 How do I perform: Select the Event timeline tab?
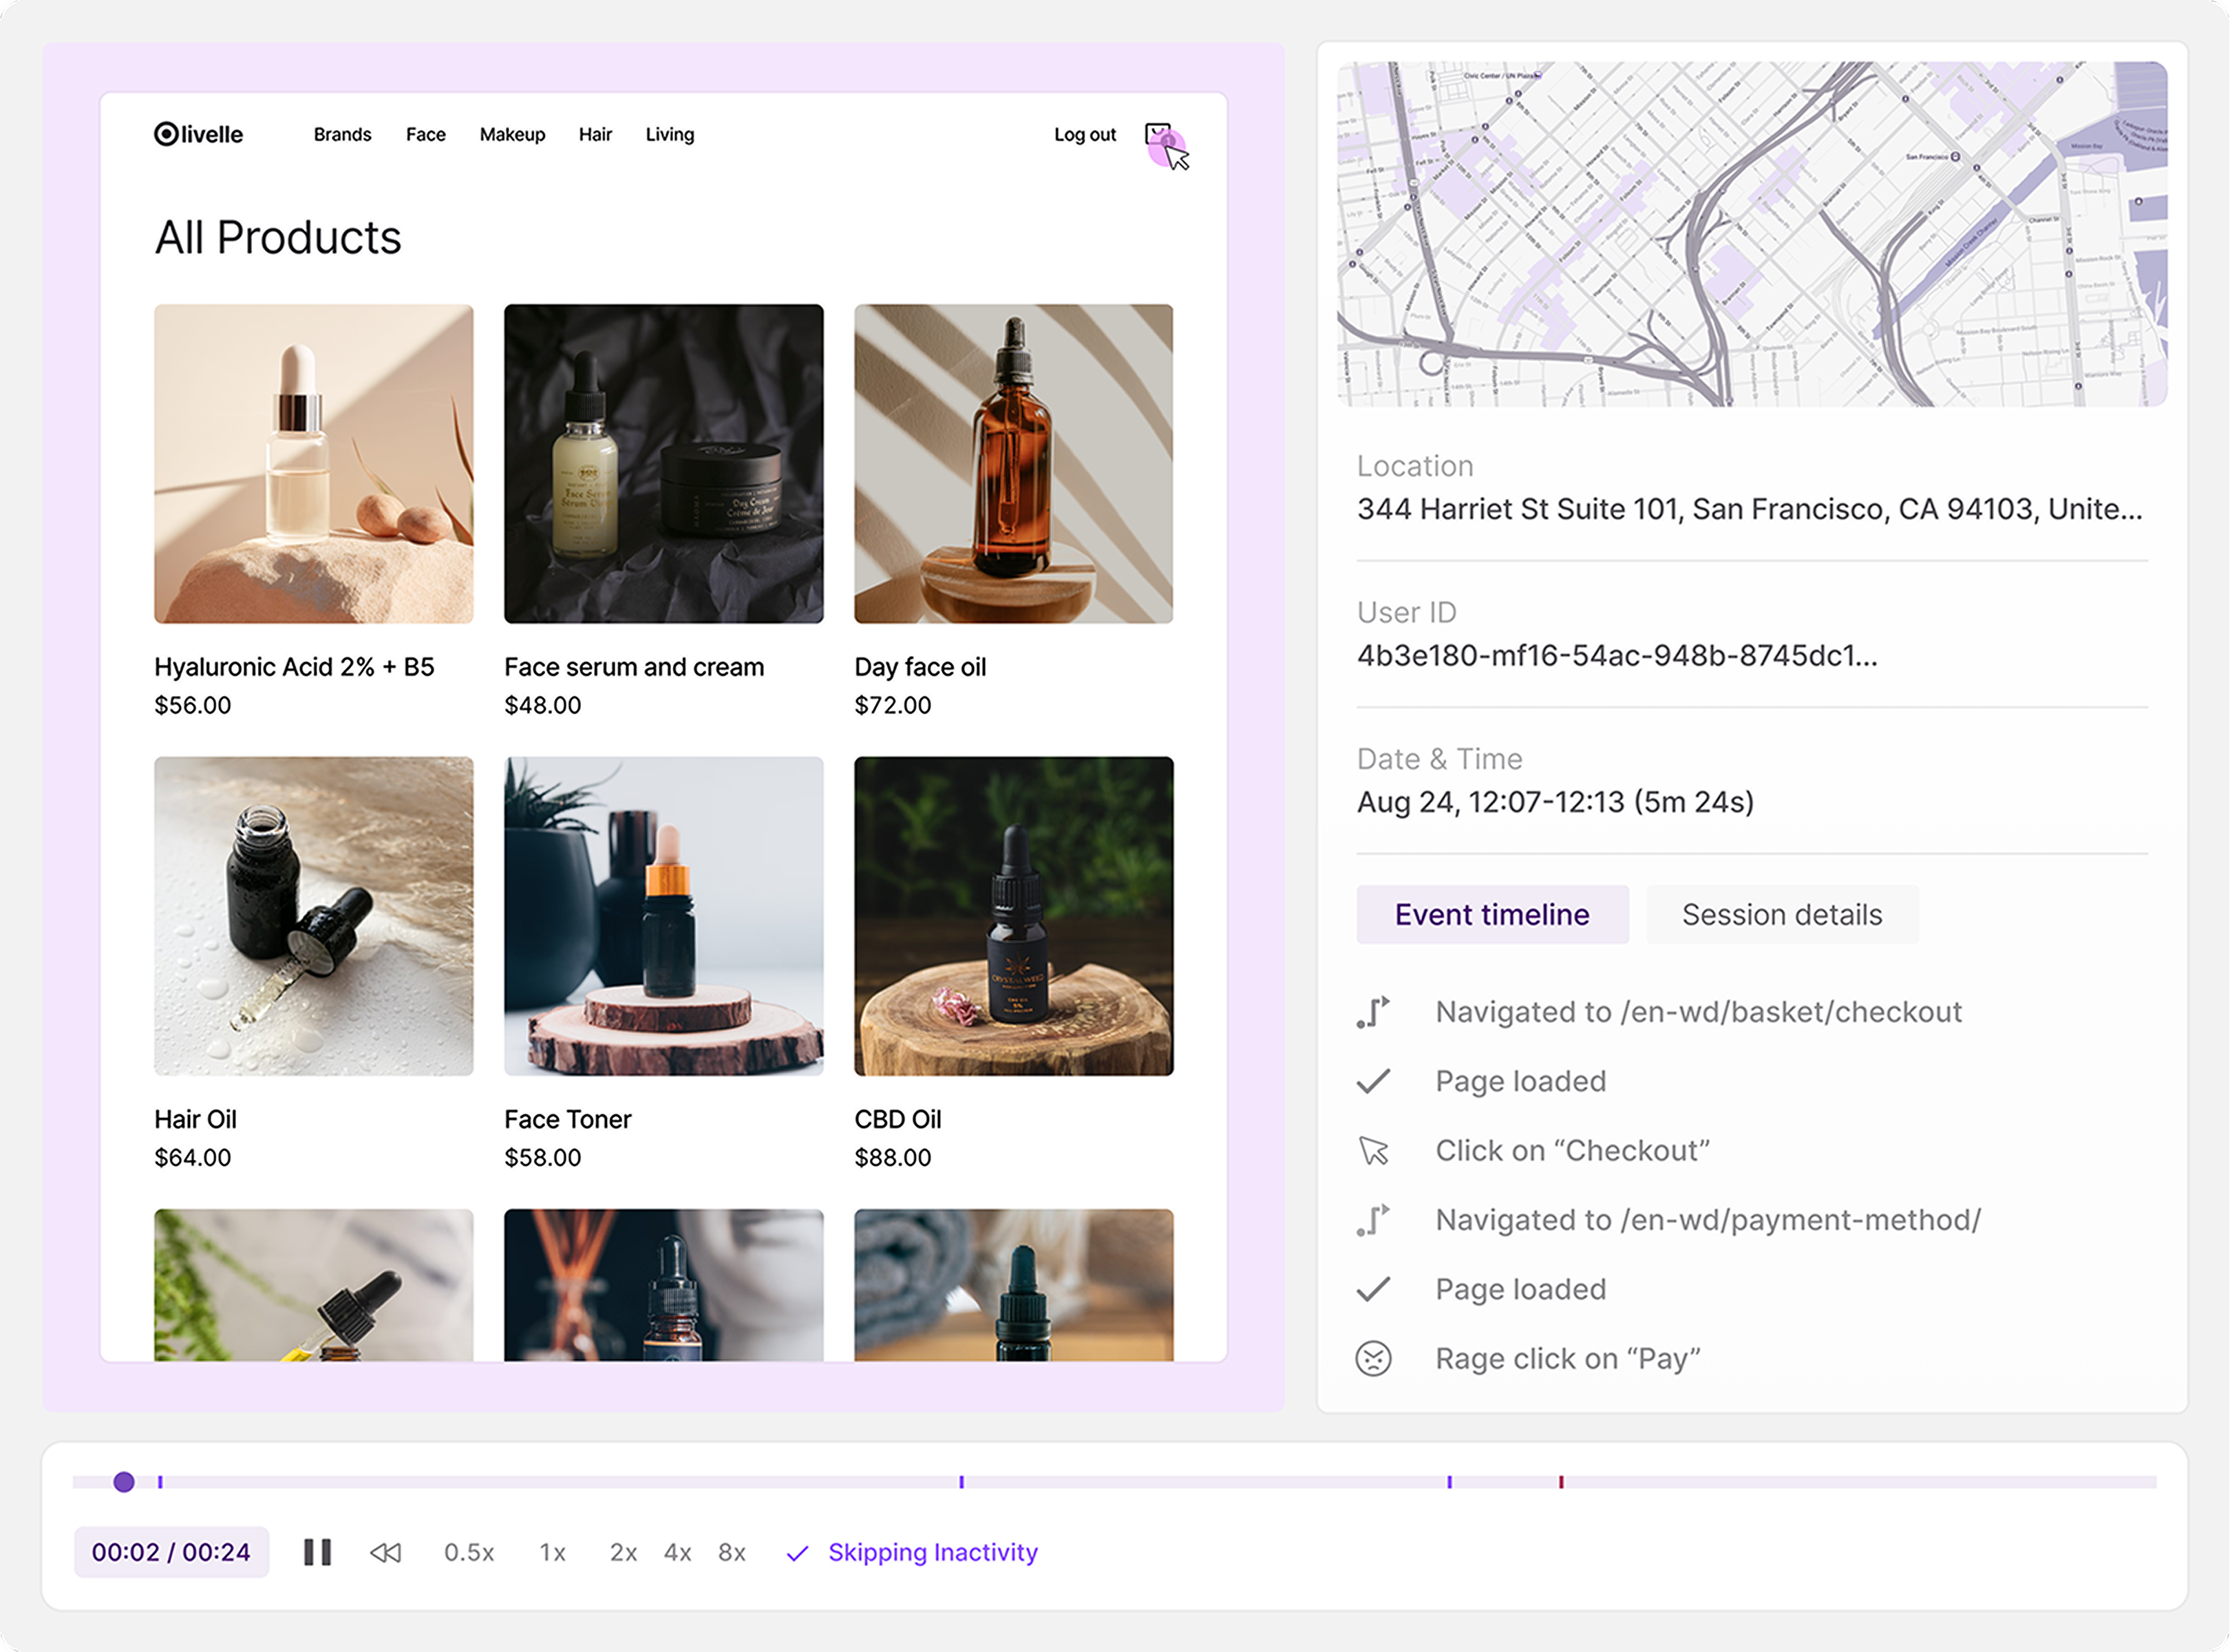[x=1487, y=915]
